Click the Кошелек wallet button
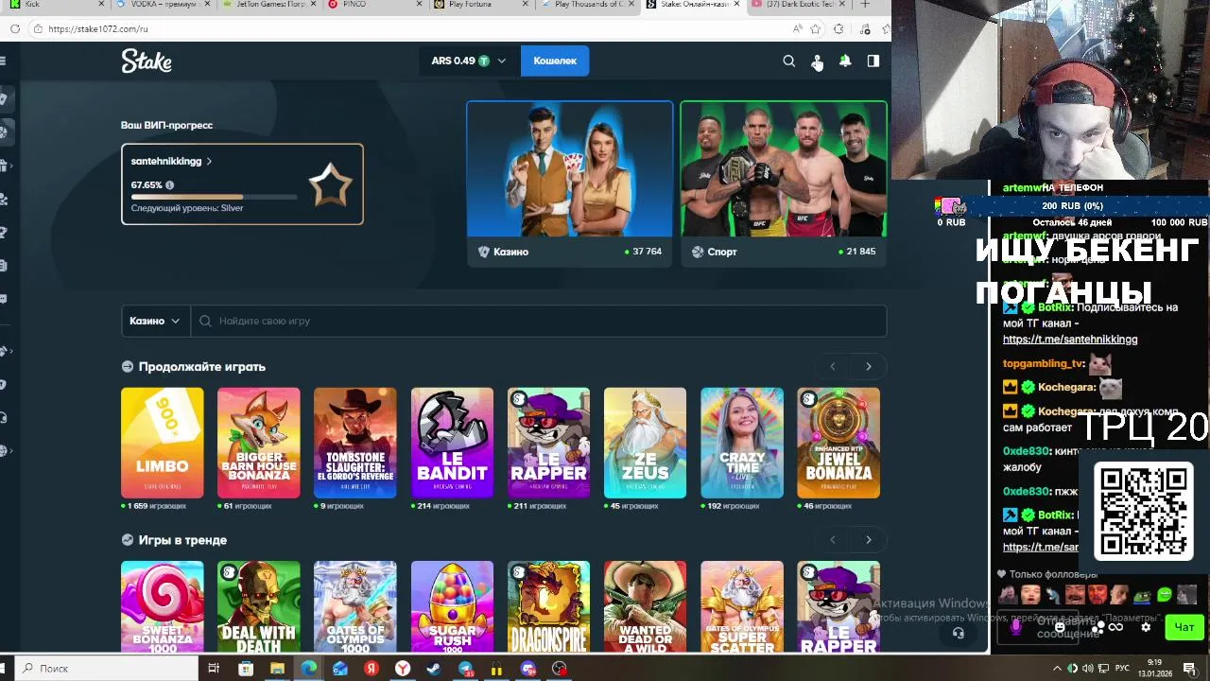1210x681 pixels. (555, 61)
